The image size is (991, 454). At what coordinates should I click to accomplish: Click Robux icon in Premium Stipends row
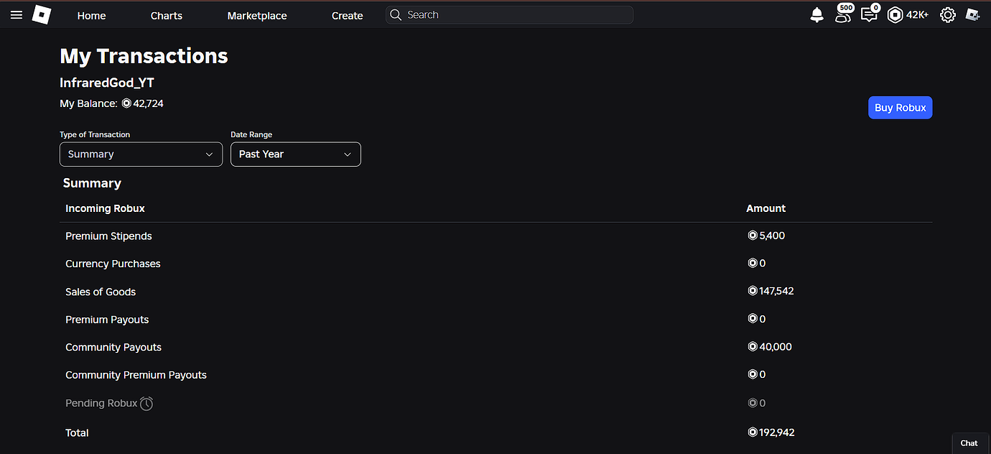[x=753, y=236]
